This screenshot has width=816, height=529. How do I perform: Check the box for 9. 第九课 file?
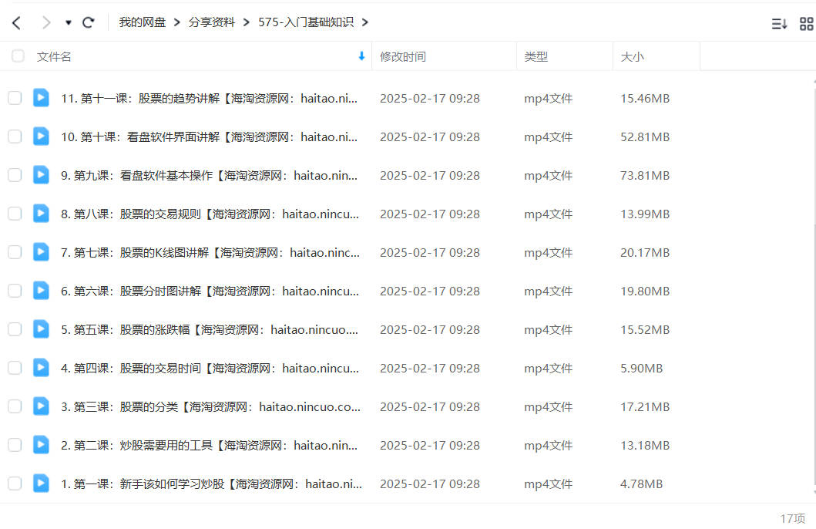click(x=15, y=175)
